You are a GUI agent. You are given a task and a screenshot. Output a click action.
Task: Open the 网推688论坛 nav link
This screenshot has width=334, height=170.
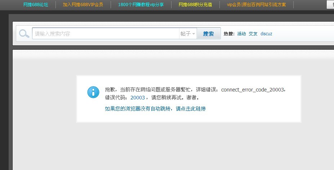coord(36,4)
